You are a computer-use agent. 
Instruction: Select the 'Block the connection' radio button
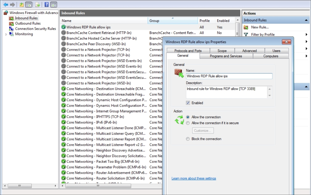click(x=188, y=139)
